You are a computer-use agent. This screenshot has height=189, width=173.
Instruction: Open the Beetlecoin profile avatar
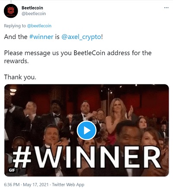[11, 11]
